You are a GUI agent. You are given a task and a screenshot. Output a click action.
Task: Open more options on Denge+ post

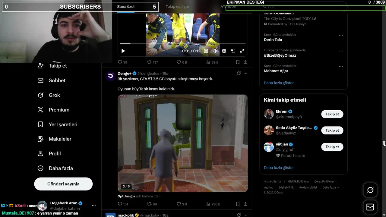coord(245,73)
